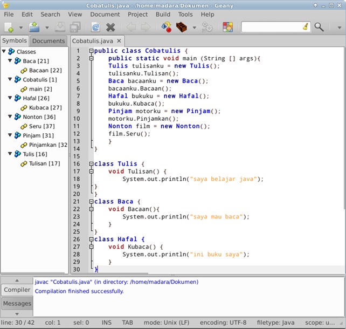Build the file using the brick icon
This screenshot has height=329, width=346.
point(182,27)
